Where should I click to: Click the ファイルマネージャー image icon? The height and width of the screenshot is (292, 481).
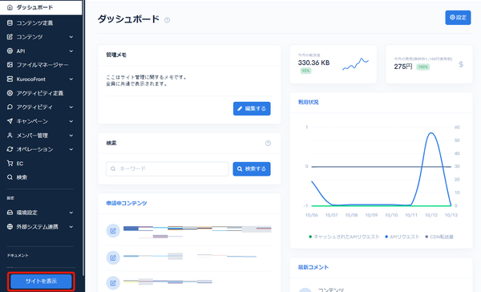10,65
